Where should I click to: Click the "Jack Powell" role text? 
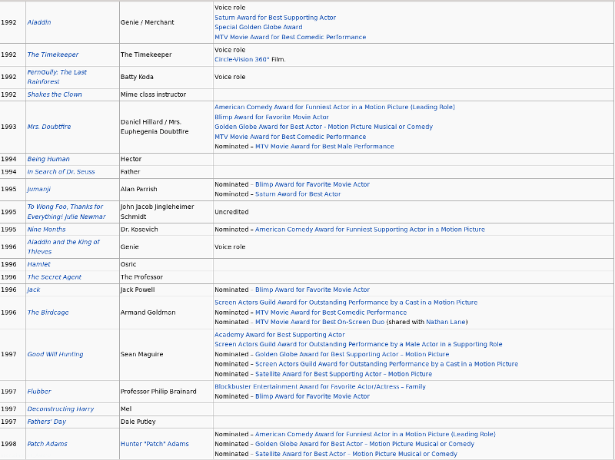click(x=138, y=290)
